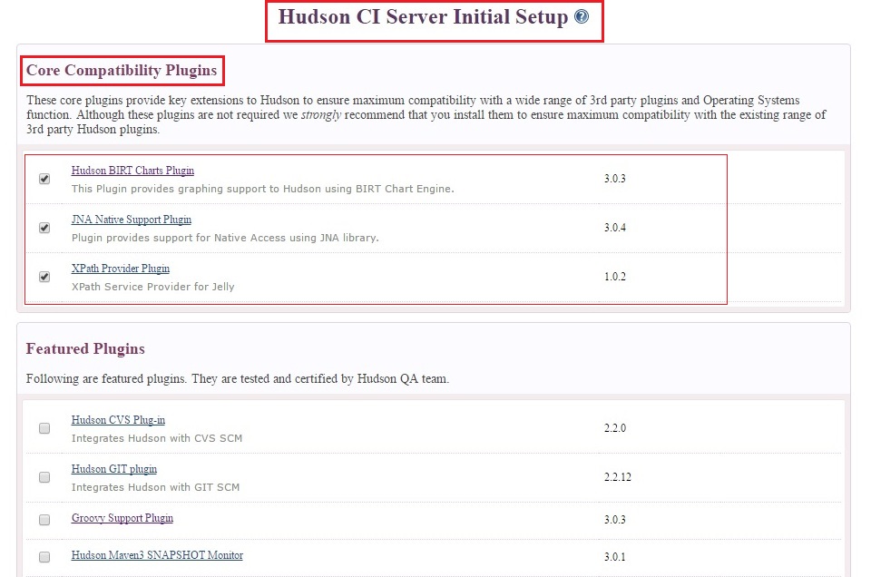Open the JNA Native Support Plugin link
871x577 pixels.
(x=131, y=220)
